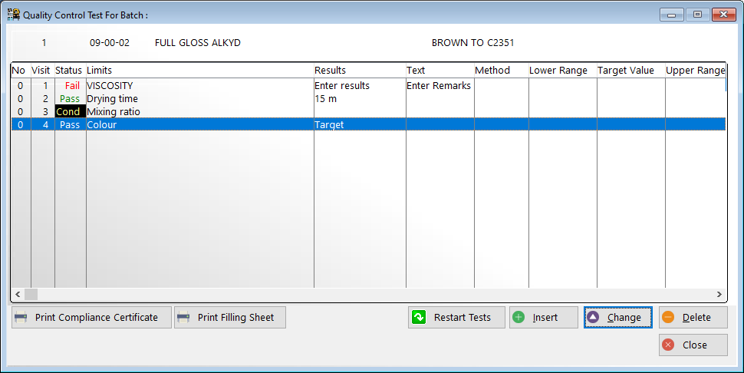Click the printer icon on Print Filling Sheet

(x=184, y=318)
